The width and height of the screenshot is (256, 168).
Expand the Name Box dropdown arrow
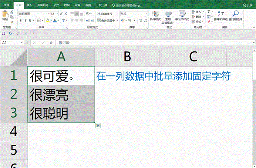[x=26, y=43]
